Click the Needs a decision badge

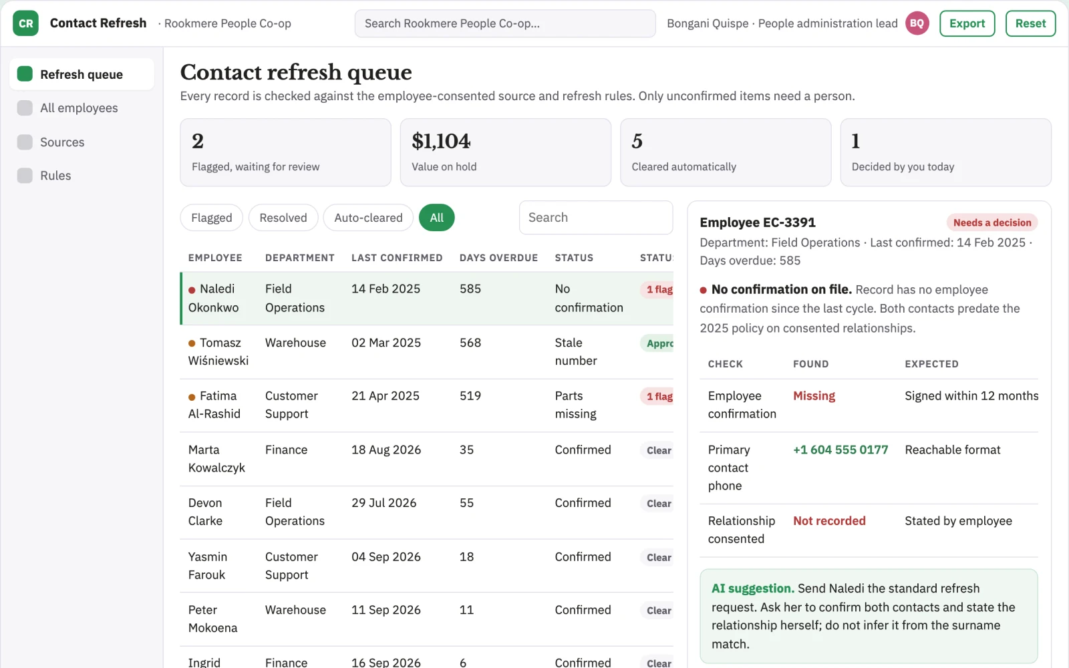[992, 222]
